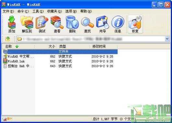The image size is (172, 123).
Task: Click the parent folder '..' icon
Action: point(5,51)
